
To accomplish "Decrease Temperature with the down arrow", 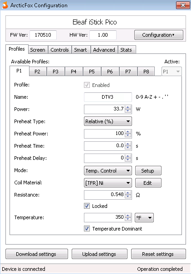I will [128, 220].
